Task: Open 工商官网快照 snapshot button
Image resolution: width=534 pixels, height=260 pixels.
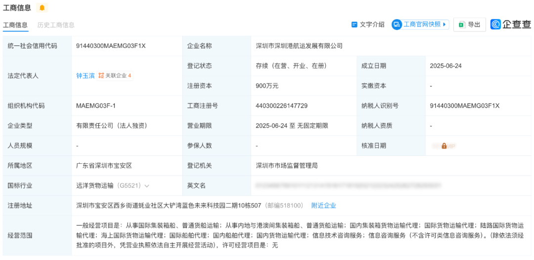Action: 420,25
